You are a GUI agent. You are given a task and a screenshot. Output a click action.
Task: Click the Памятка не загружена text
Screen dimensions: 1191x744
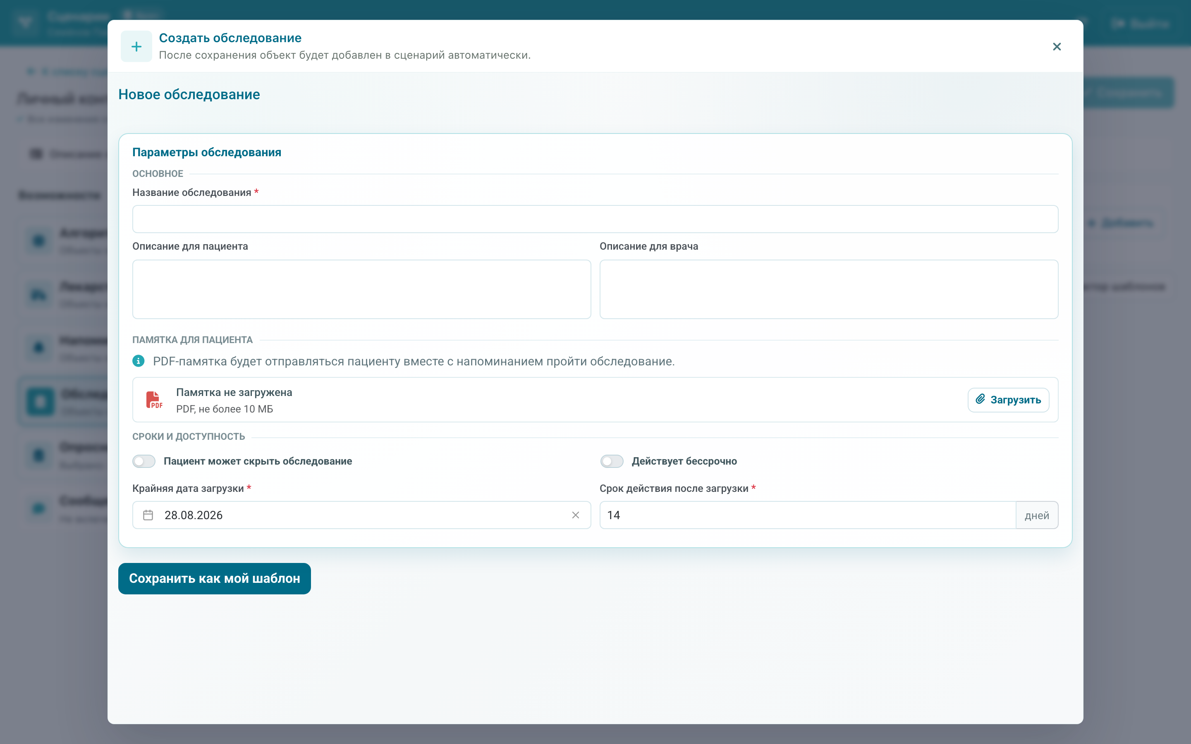[x=234, y=392]
